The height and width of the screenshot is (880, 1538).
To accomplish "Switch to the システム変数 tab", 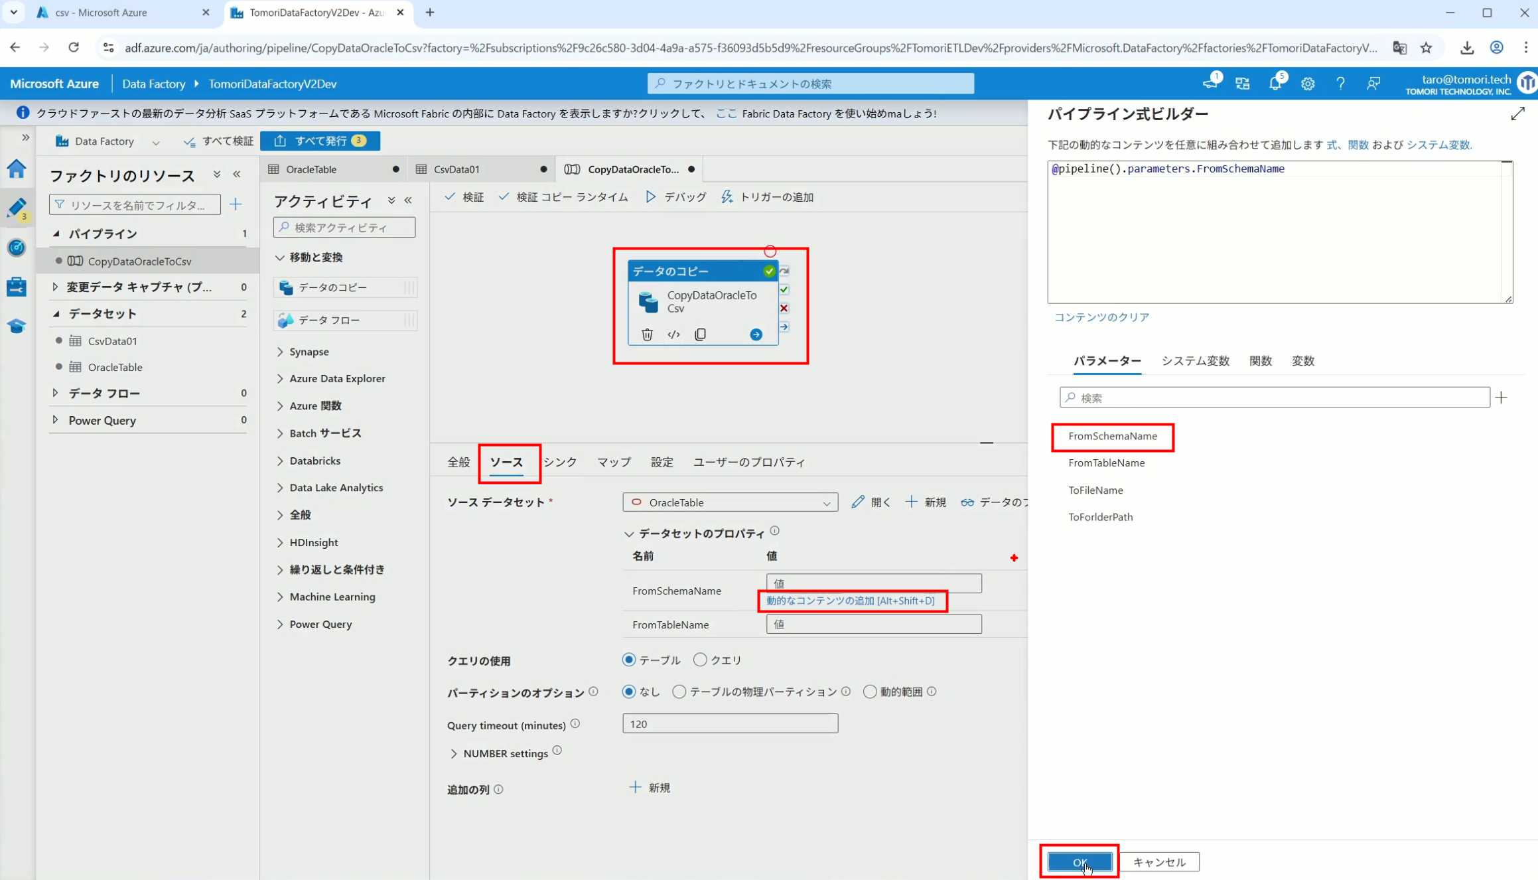I will click(1195, 361).
